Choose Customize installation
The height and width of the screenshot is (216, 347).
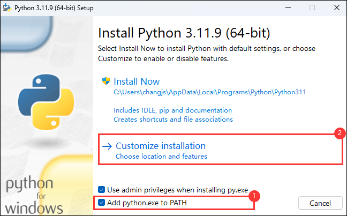pos(161,146)
